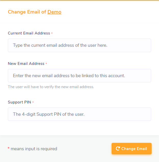The height and width of the screenshot is (162, 159).
Task: Click the gray footer area beside Change Email
Action: (84, 148)
